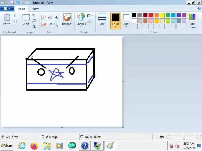Switch to the View tab
Viewport: 202px width, 151px height.
click(x=35, y=9)
